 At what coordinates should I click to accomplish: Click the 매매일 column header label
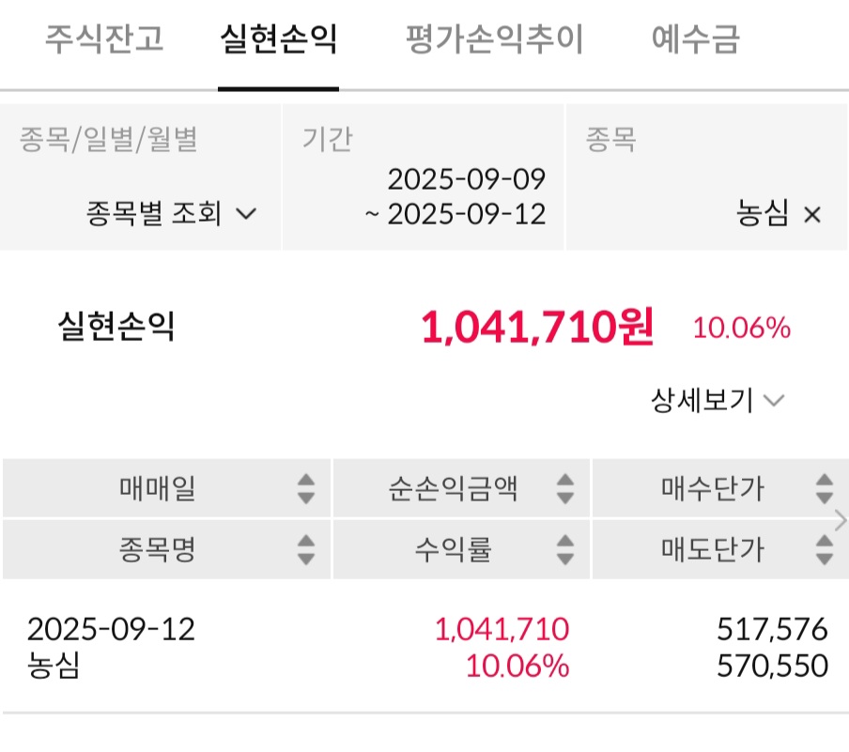click(x=158, y=488)
